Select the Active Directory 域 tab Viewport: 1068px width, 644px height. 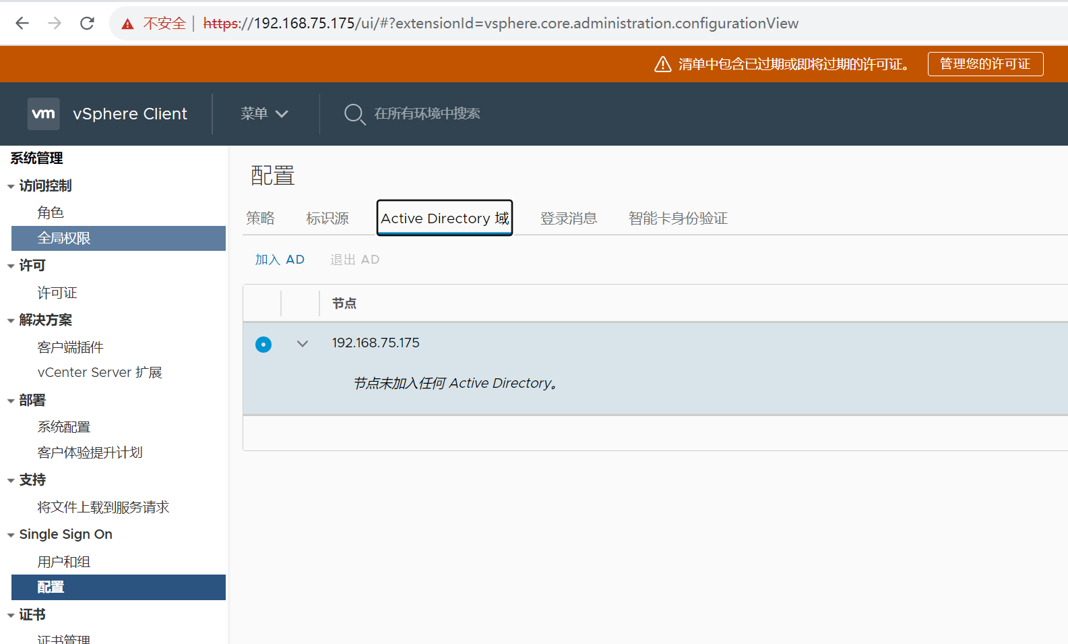(x=445, y=218)
